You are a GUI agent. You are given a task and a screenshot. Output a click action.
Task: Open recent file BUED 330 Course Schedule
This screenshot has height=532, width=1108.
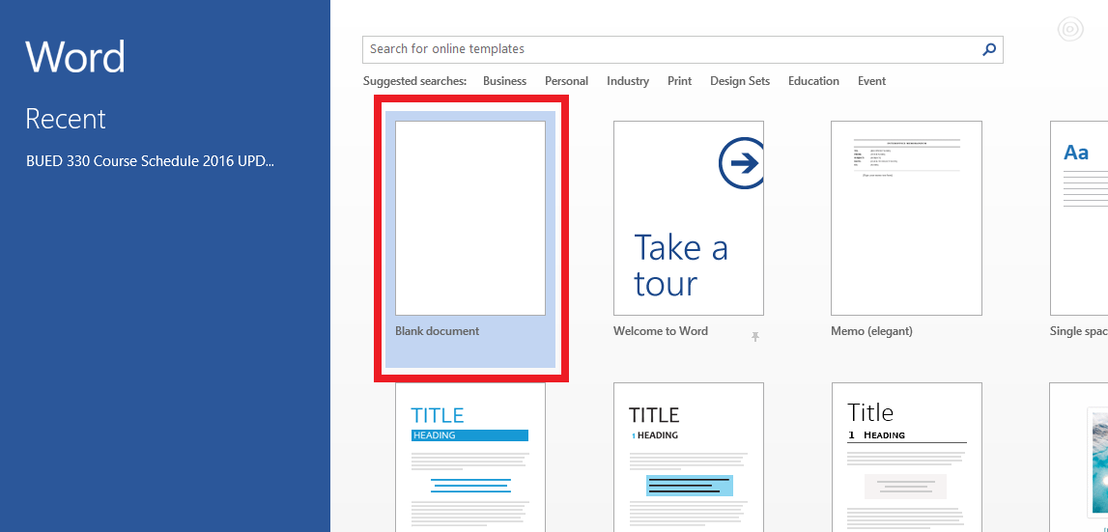pos(150,161)
